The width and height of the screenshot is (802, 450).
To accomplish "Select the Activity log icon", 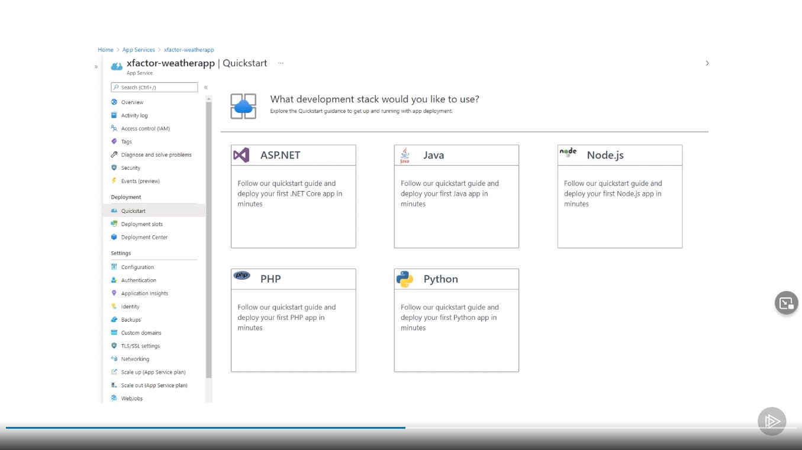I will pos(114,115).
